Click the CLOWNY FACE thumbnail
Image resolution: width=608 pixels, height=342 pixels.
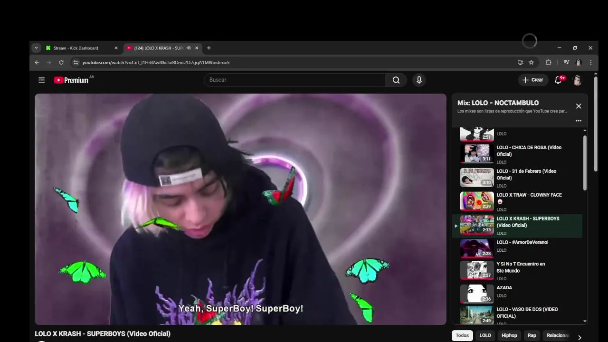click(477, 201)
